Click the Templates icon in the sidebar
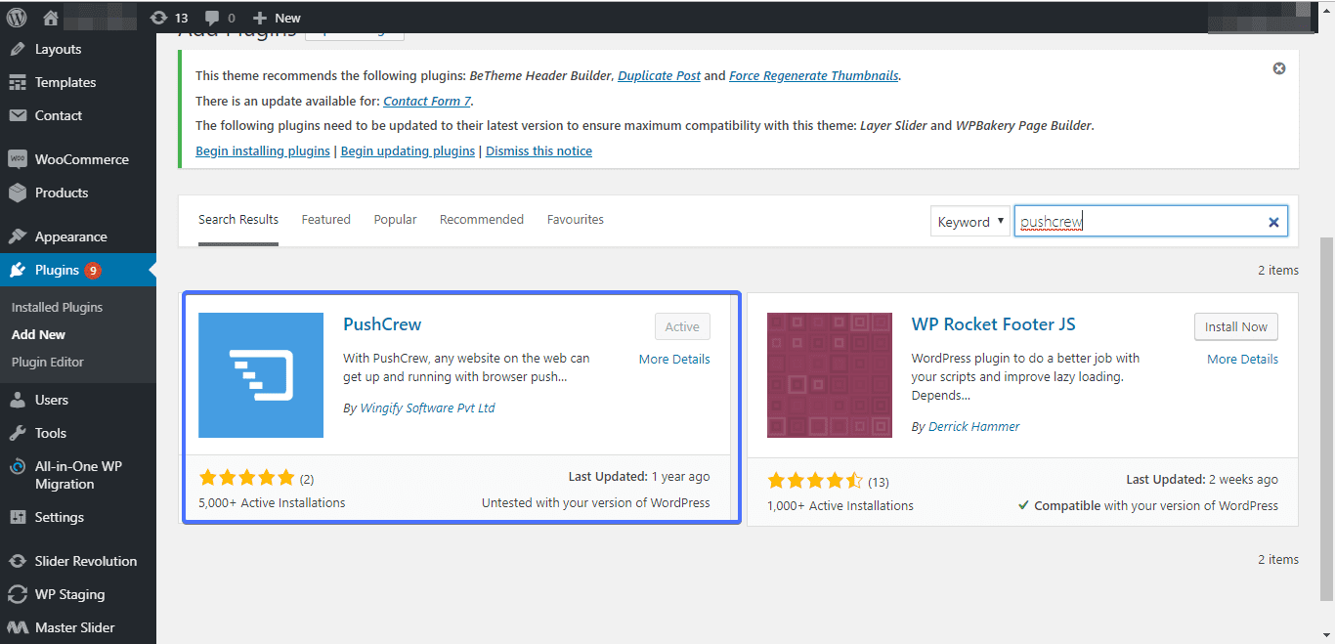Image resolution: width=1335 pixels, height=644 pixels. tap(17, 82)
